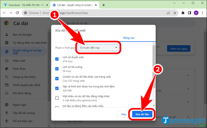
Task: Click the power icon beside Khi khởi động
Action: coord(7,93)
